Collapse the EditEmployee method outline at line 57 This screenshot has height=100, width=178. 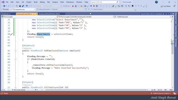pos(16,87)
